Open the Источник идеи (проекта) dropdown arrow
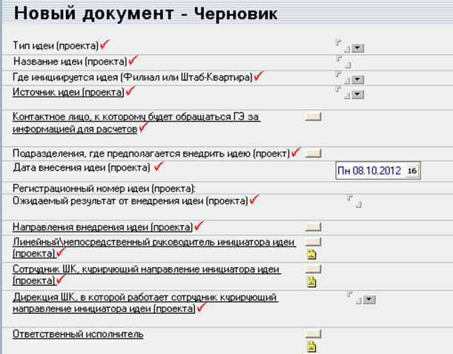453x354 pixels. click(x=357, y=94)
